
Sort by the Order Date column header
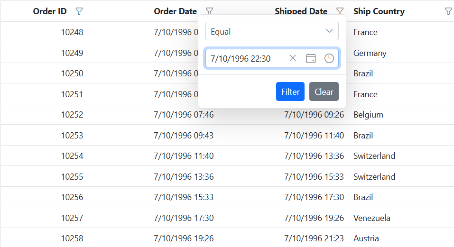(x=176, y=11)
